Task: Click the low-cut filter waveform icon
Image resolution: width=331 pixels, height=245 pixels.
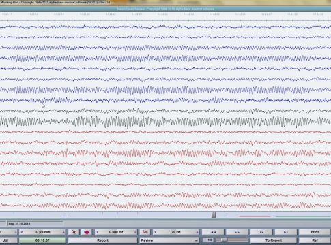Action: [x=74, y=232]
